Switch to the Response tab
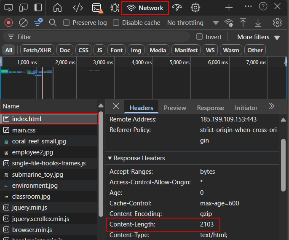 [x=211, y=108]
